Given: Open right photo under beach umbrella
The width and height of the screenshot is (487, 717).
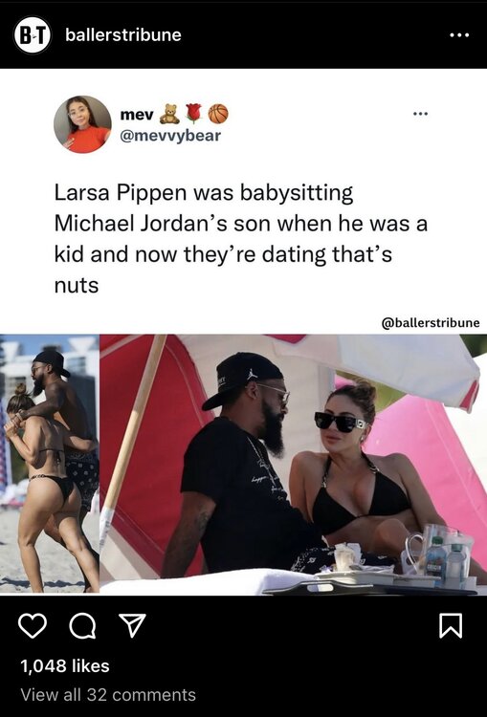Looking at the screenshot, I should point(294,465).
